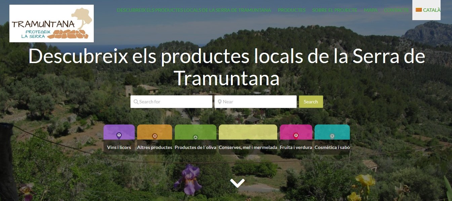Open the Productes menu item

pyautogui.click(x=291, y=10)
